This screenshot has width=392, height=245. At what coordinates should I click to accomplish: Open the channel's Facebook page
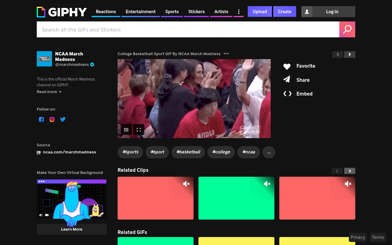point(41,119)
